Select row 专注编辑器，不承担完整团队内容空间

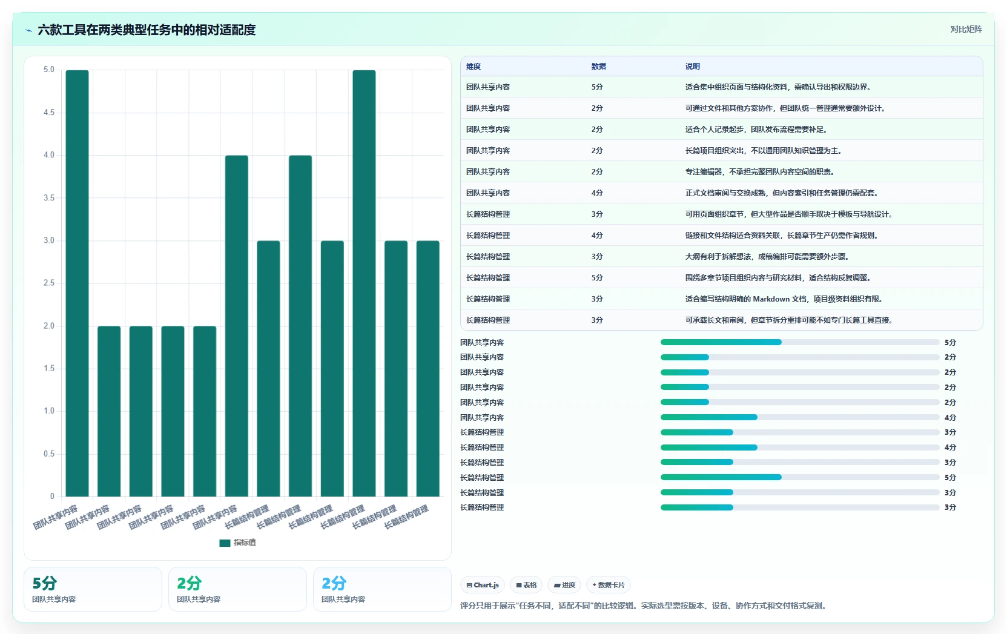click(x=721, y=172)
